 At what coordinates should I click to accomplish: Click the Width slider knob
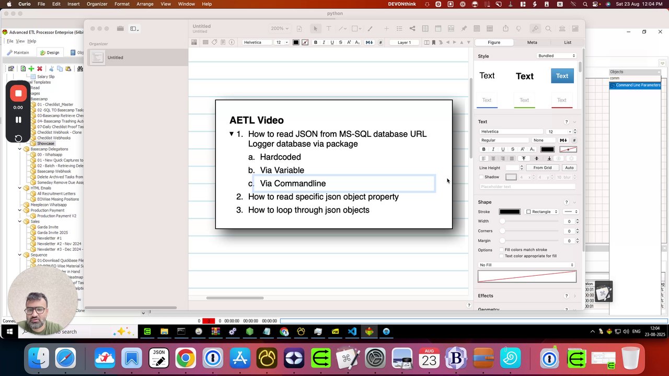[503, 221]
